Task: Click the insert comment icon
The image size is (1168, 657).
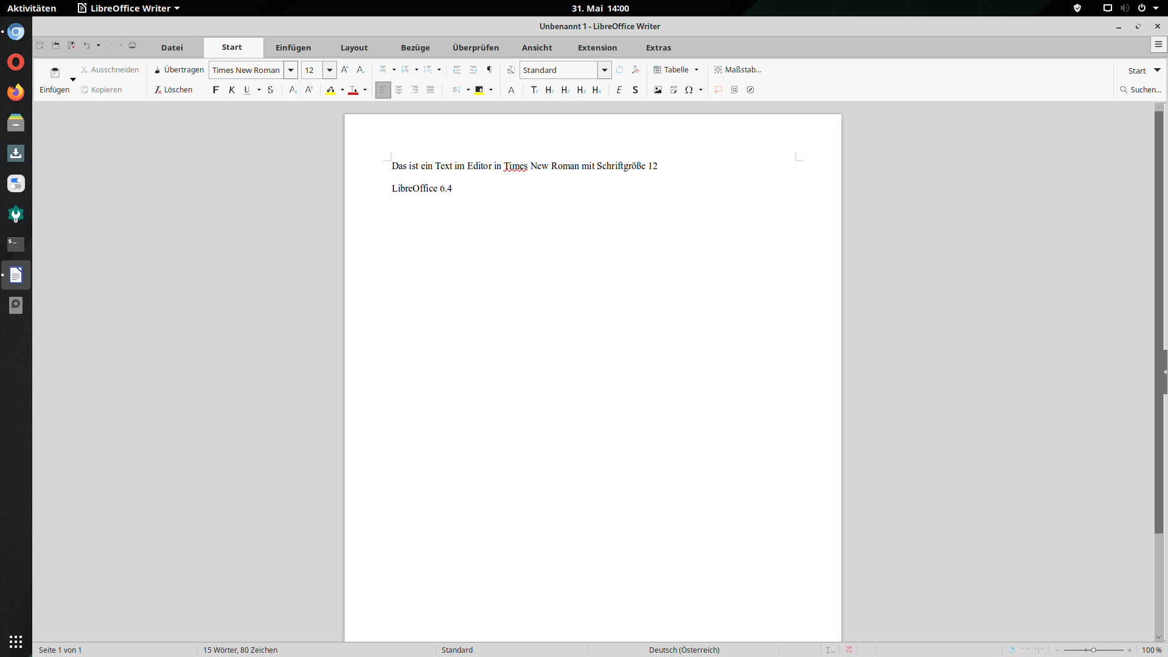Action: tap(718, 90)
